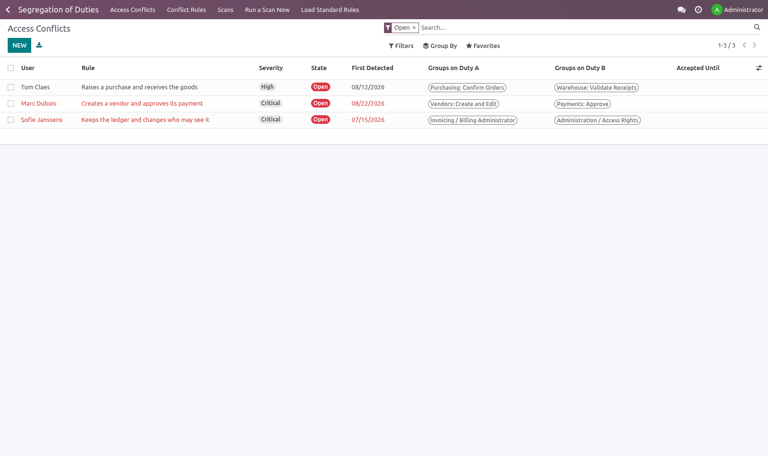Click the export download icon

pos(39,45)
